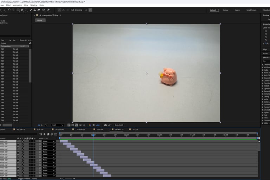The image size is (270, 180).
Task: Click the snapshot camera icon in viewer
Action: point(105,125)
